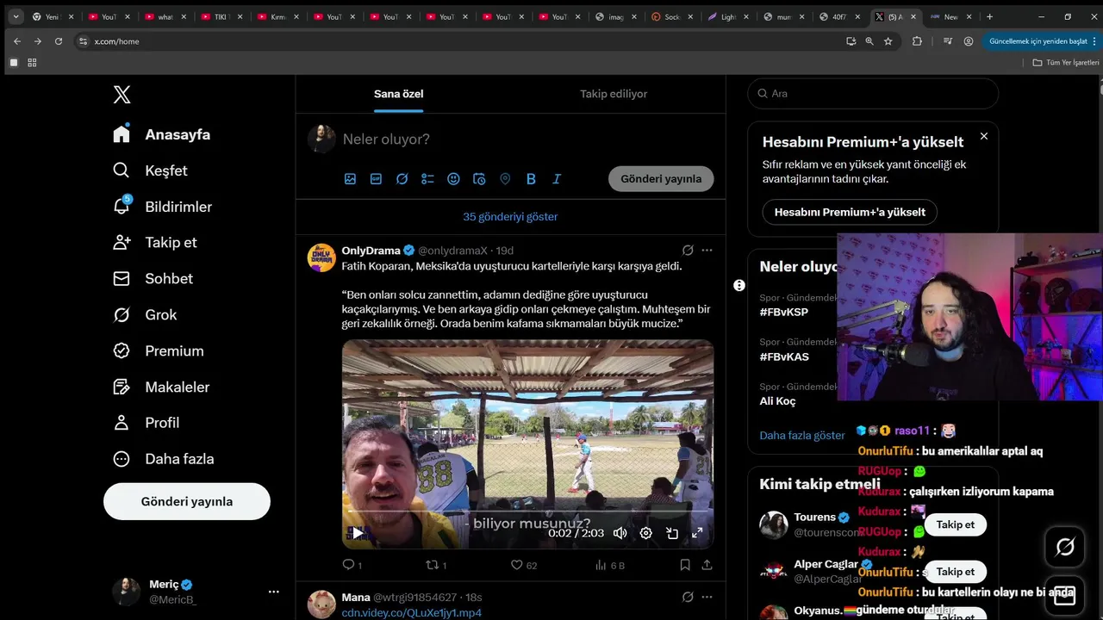Add a poll to the post
Image resolution: width=1103 pixels, height=620 pixels.
click(x=427, y=179)
